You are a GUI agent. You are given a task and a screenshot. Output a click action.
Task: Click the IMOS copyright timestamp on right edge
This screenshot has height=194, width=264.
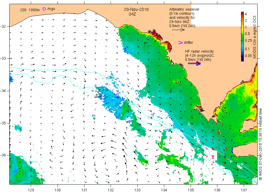point(260,144)
